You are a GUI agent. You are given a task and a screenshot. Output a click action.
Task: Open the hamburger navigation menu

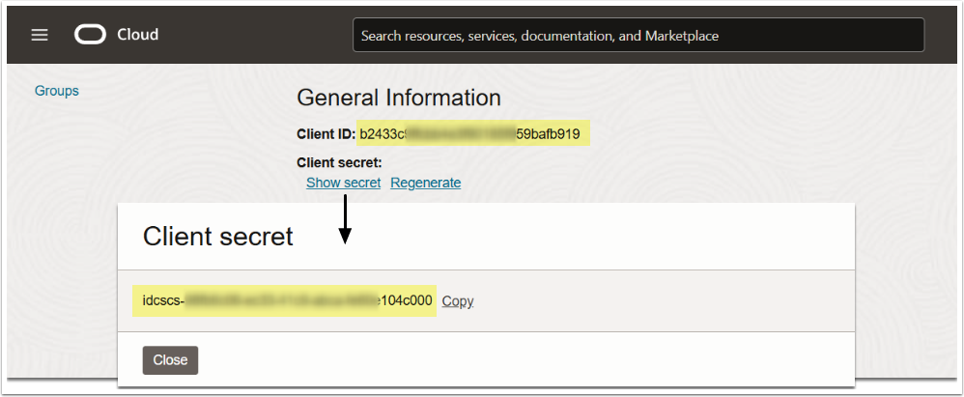pyautogui.click(x=40, y=35)
